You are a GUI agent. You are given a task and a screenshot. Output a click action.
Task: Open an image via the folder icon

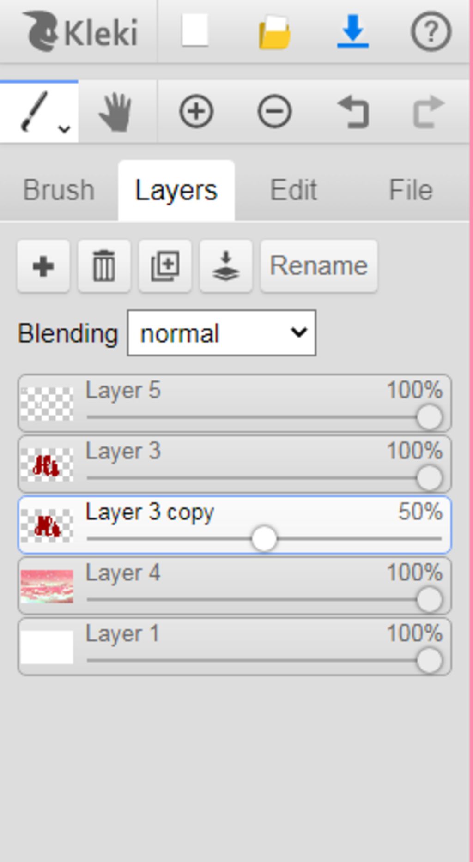point(274,32)
